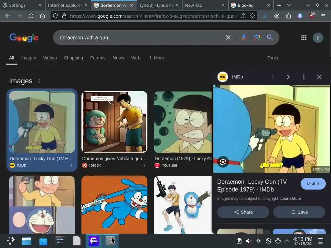Screen dimensions: 331x248
Task: Clear the Google search box text
Action: [x=228, y=37]
